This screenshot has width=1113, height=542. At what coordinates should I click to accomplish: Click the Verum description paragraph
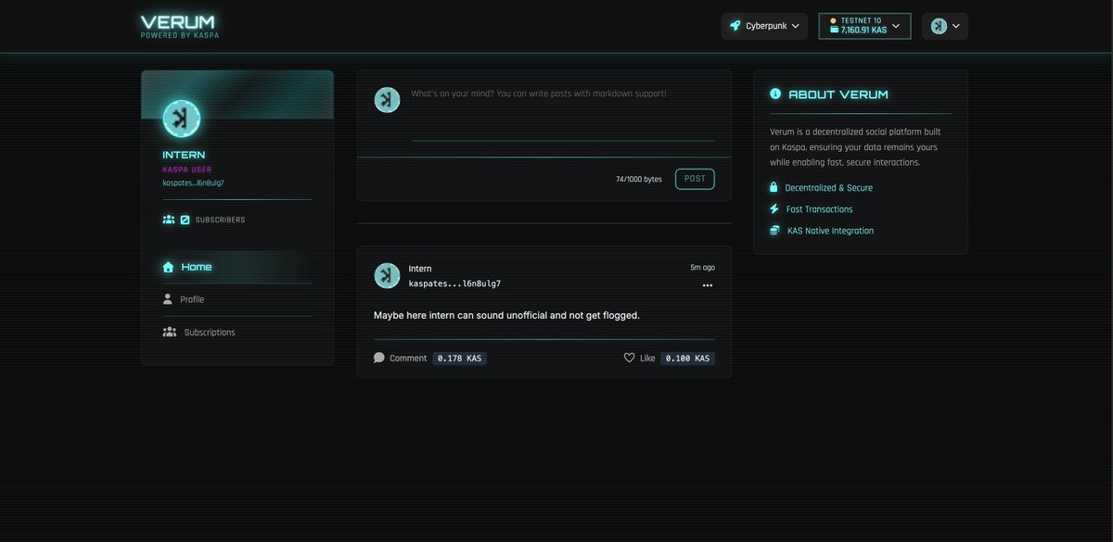pyautogui.click(x=855, y=146)
